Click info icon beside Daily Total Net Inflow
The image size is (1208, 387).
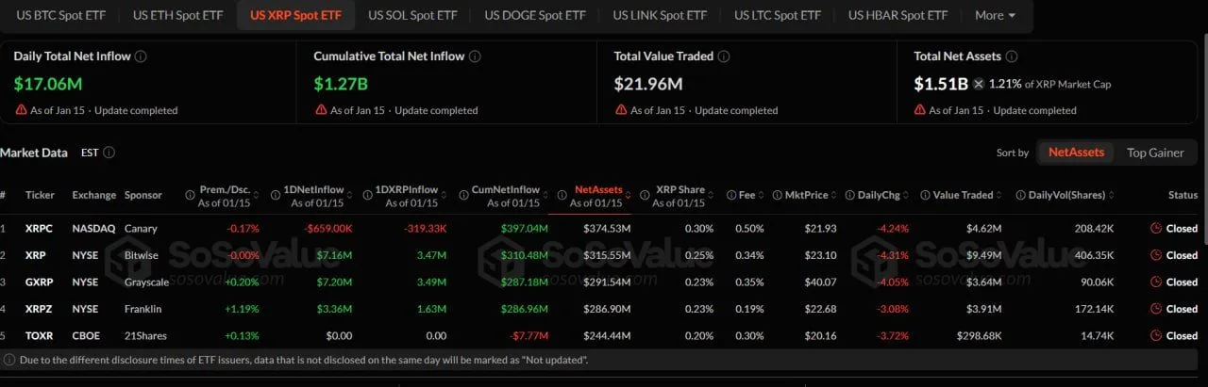[x=141, y=56]
